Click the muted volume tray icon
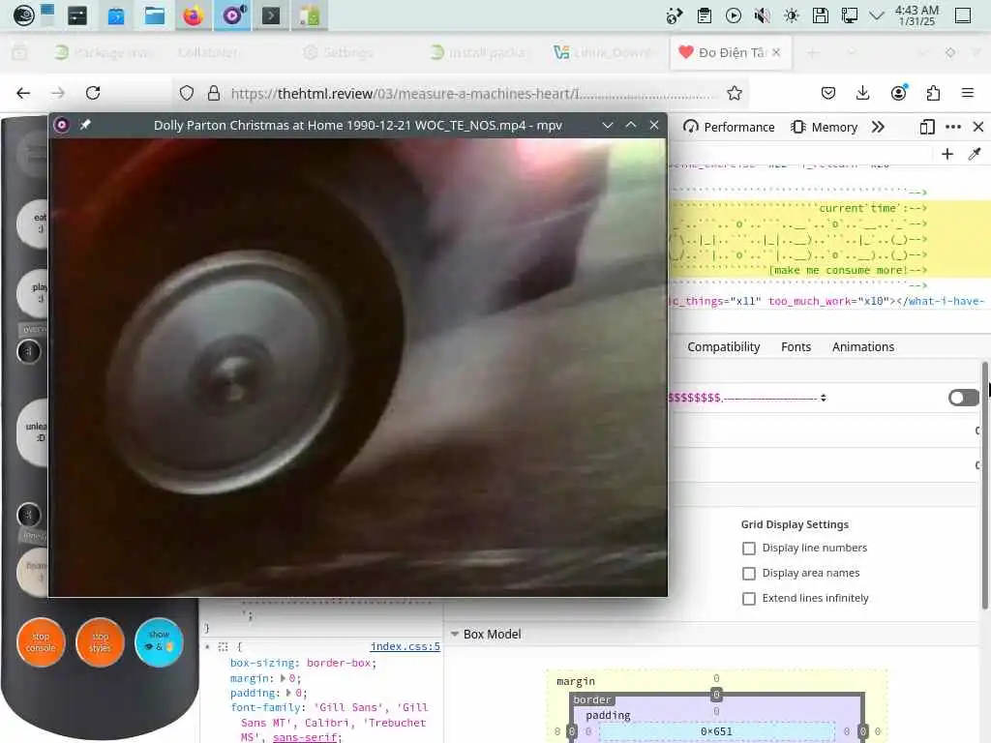991x743 pixels. pos(763,15)
